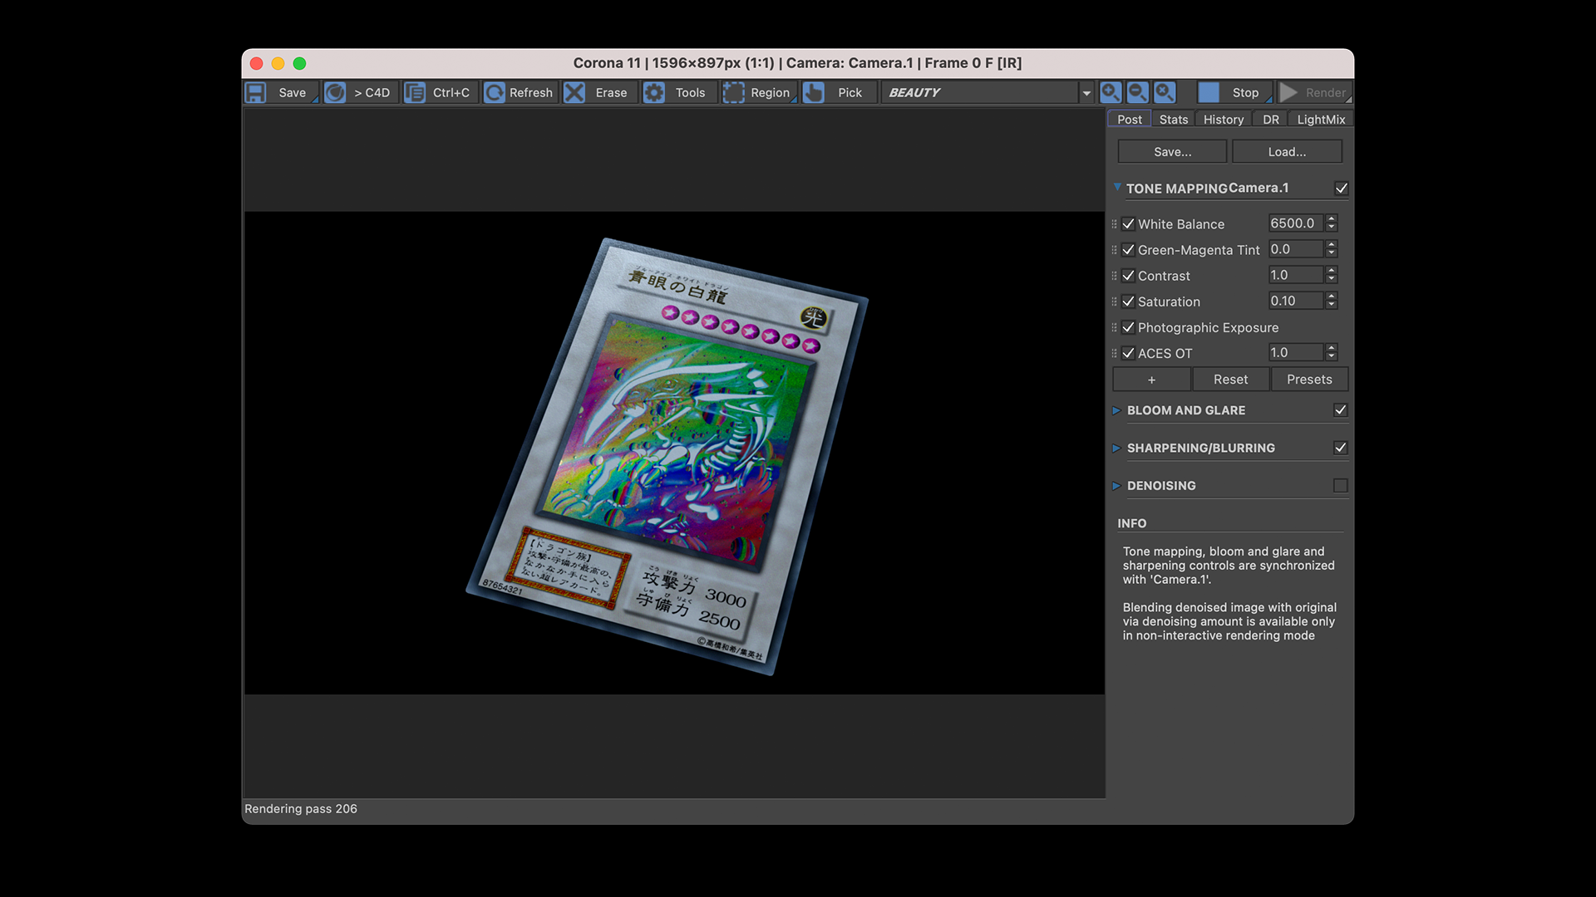Toggle the Tone Mapping enable checkbox
Screen dimensions: 1596x897
1341,189
